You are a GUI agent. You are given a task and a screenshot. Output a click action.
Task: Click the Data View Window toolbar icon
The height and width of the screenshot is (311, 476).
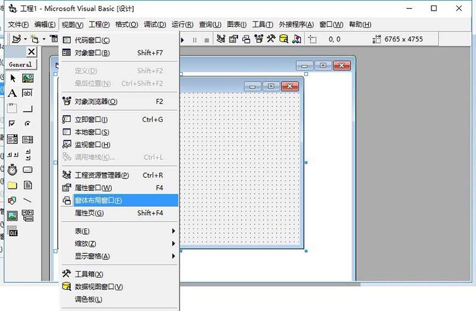(284, 39)
